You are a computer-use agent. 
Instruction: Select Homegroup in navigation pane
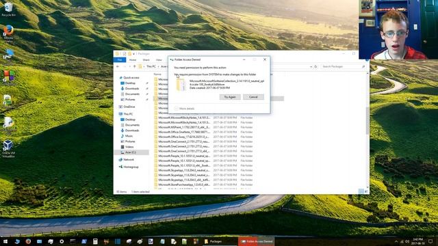(x=131, y=167)
